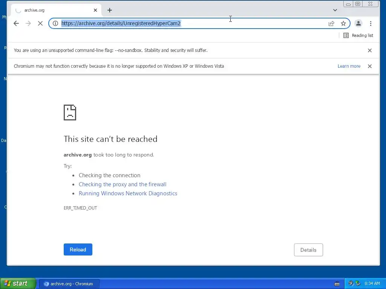Show error Details
386x289 pixels.
308,250
